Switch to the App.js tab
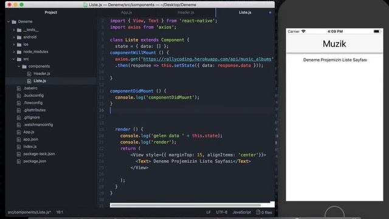The height and width of the screenshot is (219, 389). [x=126, y=12]
